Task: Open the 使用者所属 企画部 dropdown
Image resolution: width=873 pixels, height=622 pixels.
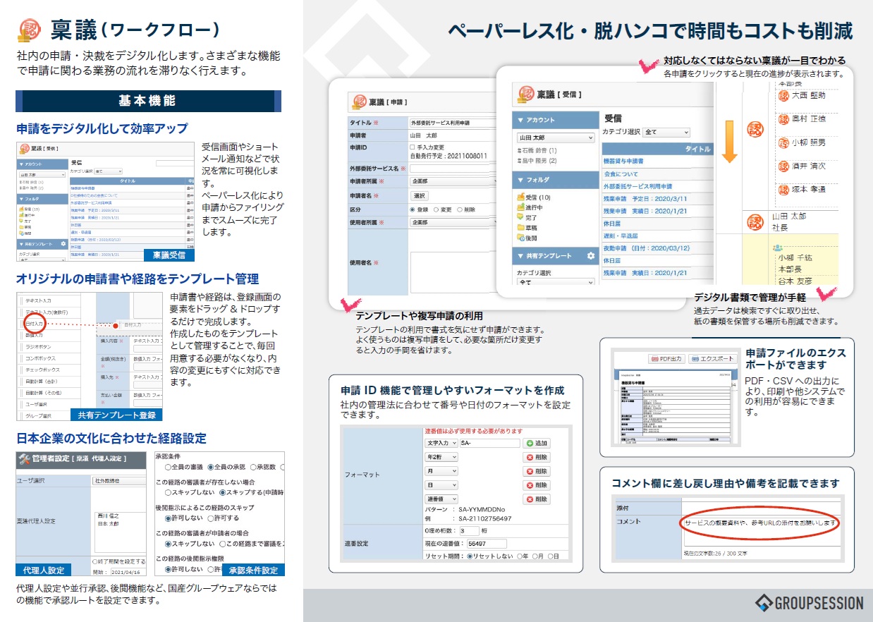Action: [x=454, y=223]
